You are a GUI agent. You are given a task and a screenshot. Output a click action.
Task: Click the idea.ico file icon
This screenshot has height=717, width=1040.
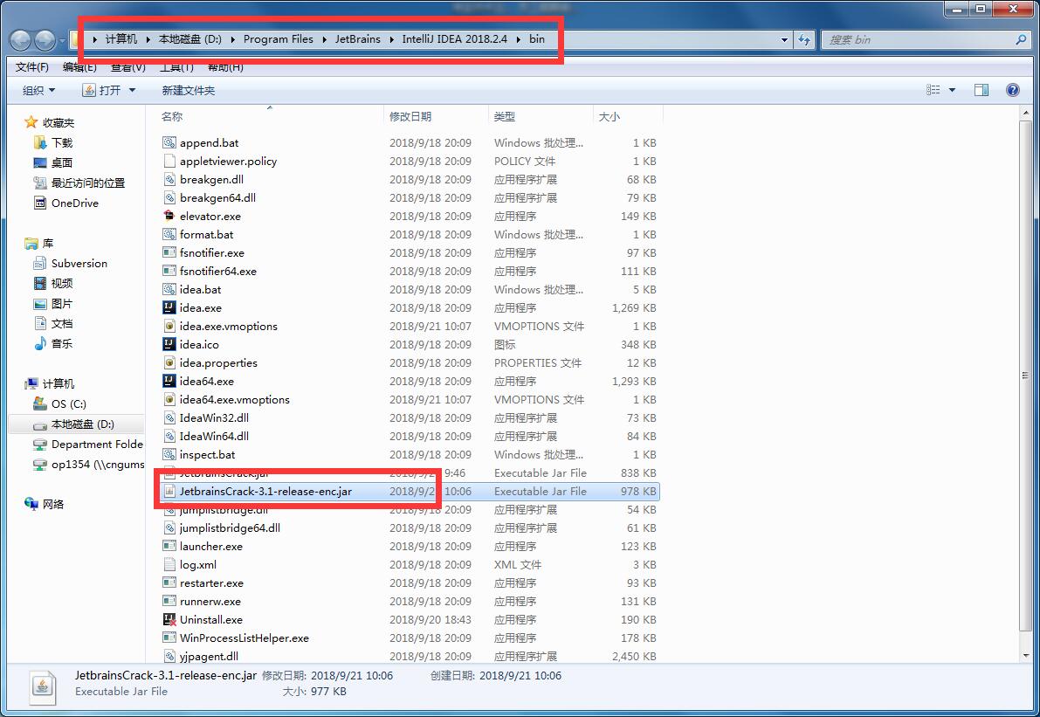(x=169, y=344)
